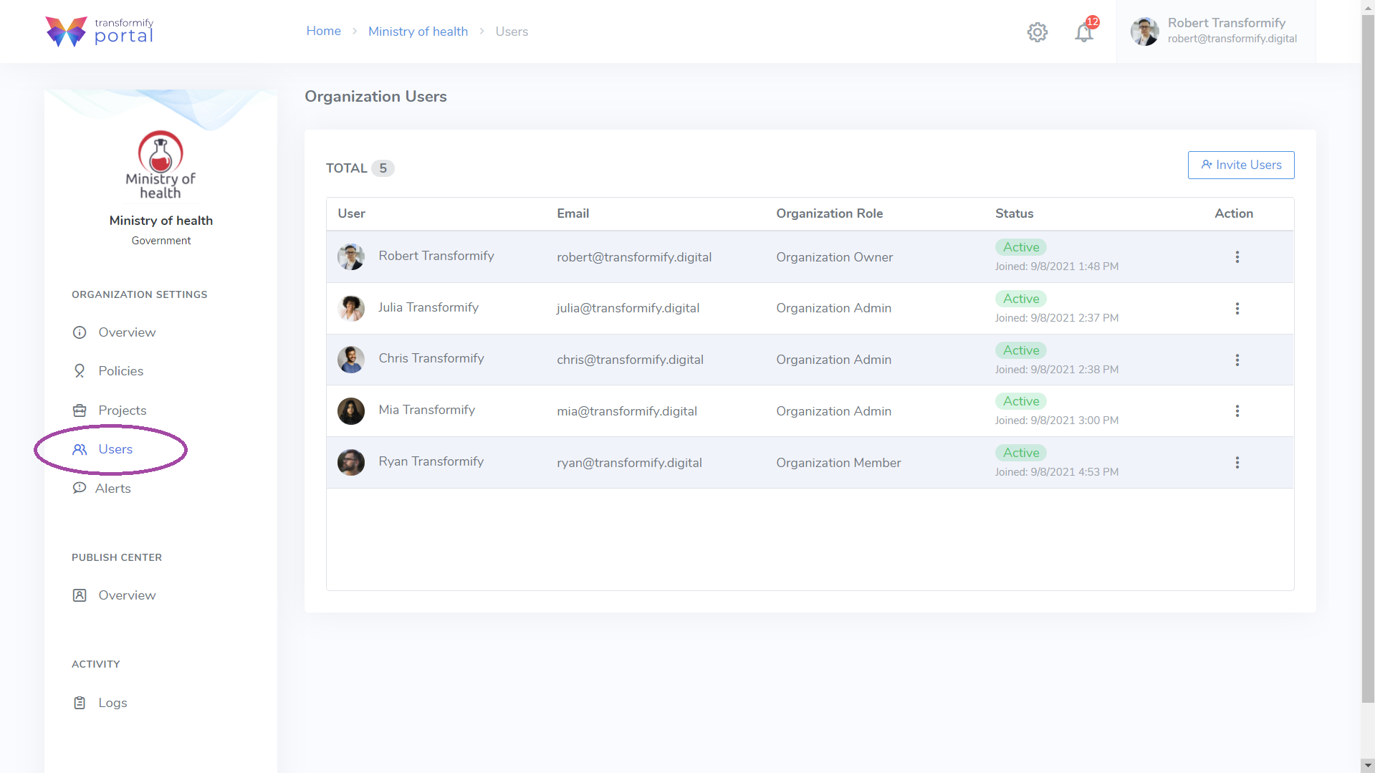Open the activity Logs page
Image resolution: width=1375 pixels, height=773 pixels.
tap(101, 703)
